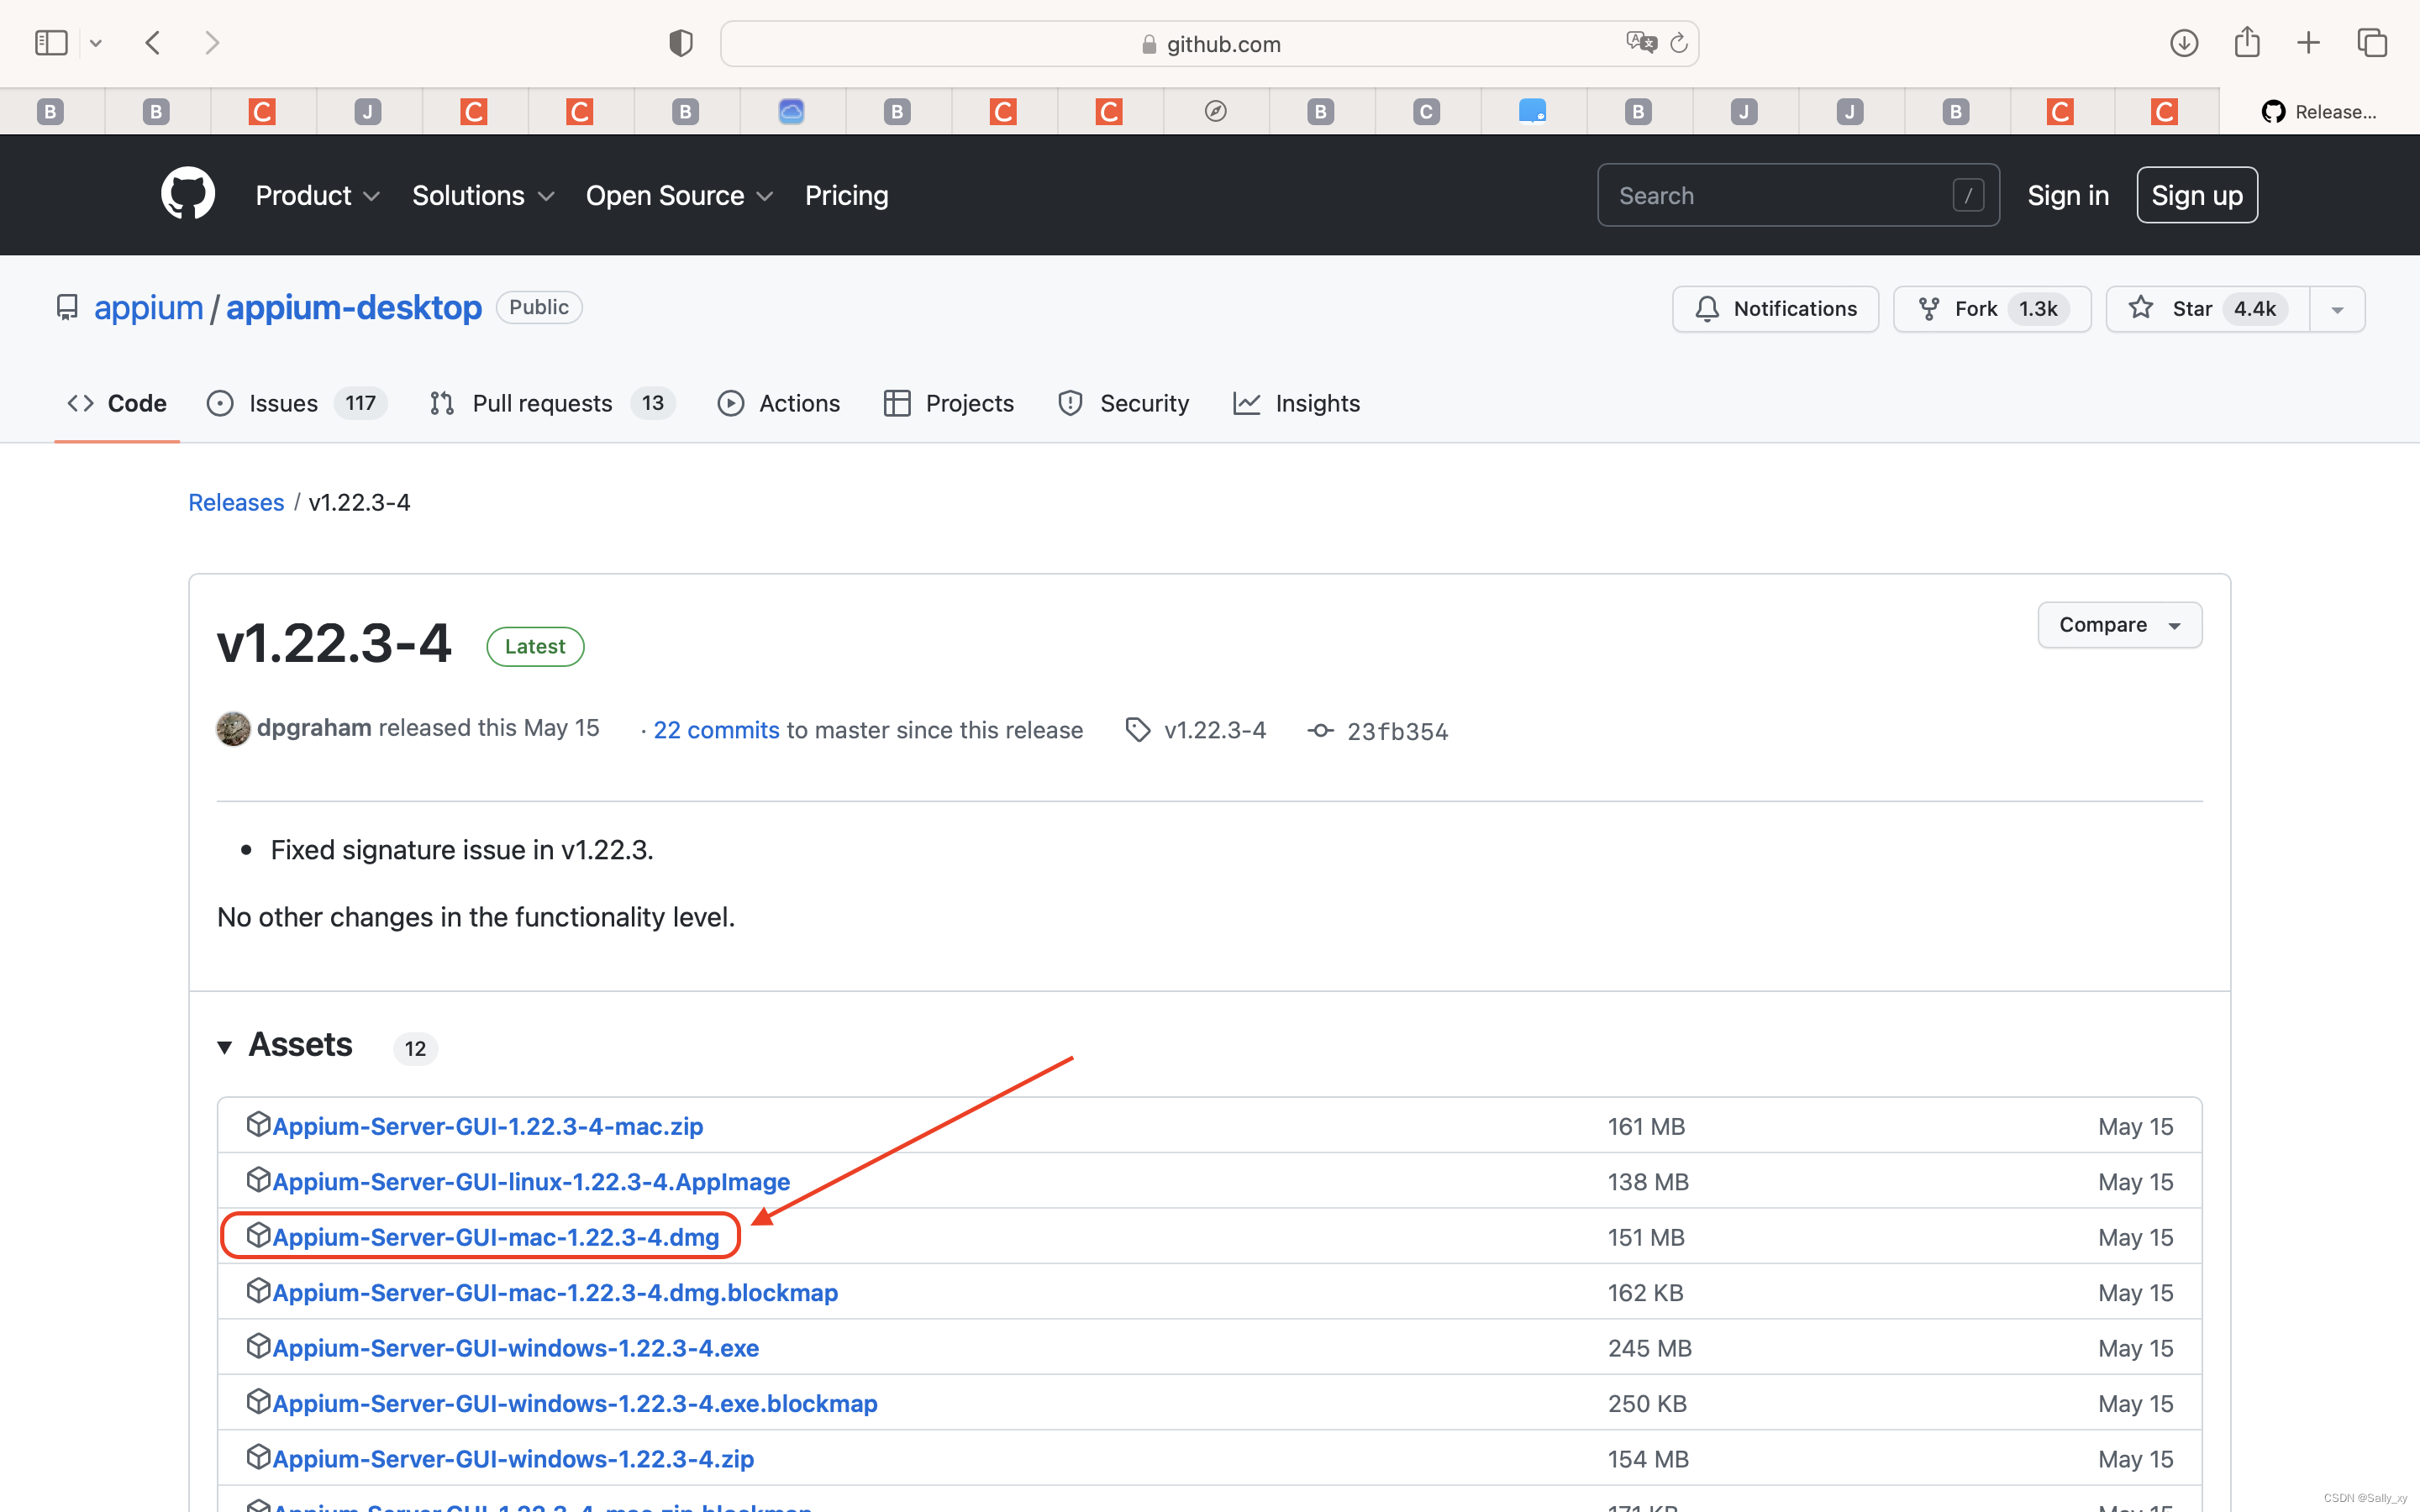The width and height of the screenshot is (2420, 1512).
Task: Download the mac dmg.blockmap file
Action: pos(555,1292)
